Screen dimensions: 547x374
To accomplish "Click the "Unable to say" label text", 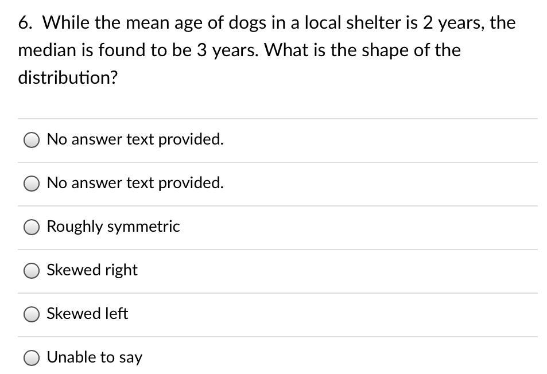I will (95, 357).
